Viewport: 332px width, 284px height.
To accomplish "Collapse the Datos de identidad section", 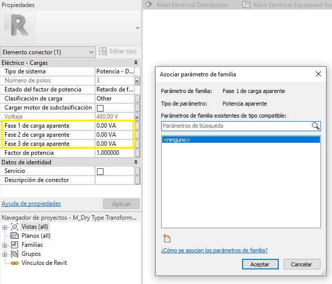I will [136, 162].
